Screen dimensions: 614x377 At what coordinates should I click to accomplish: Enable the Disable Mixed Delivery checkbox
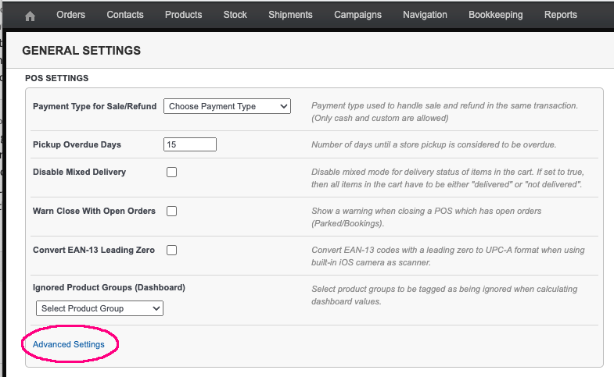[x=171, y=172]
